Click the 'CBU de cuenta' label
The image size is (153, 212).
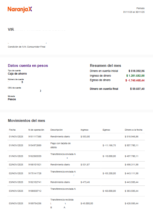pos(14,88)
